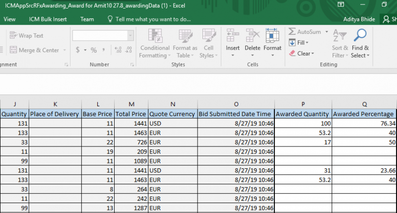
Task: Select the Awarded Percentage header cell
Action: (363, 114)
